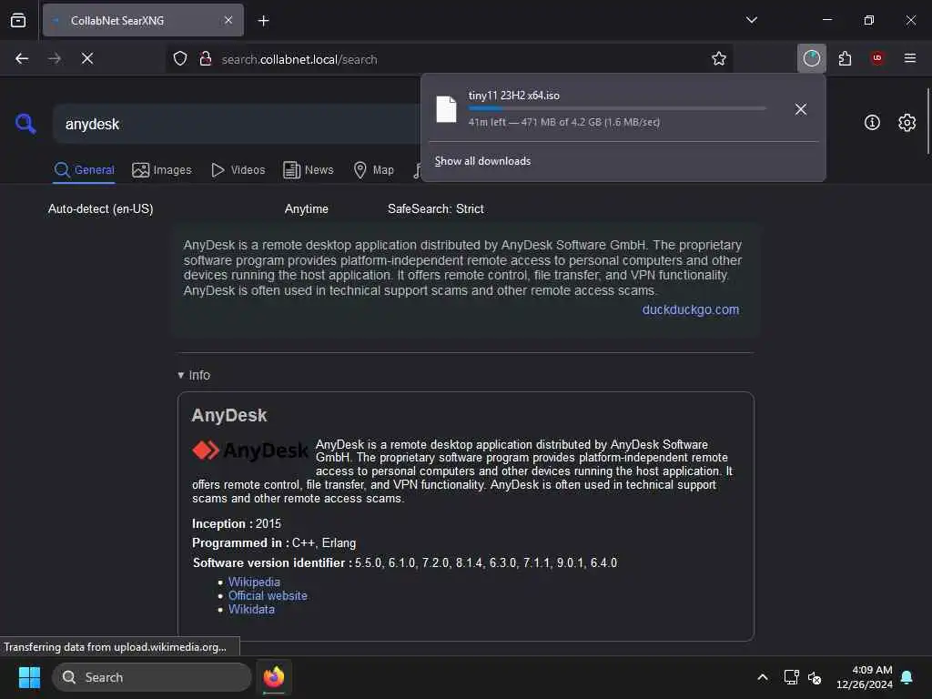The width and height of the screenshot is (932, 699).
Task: Click the Software version identifier line
Action: point(405,562)
